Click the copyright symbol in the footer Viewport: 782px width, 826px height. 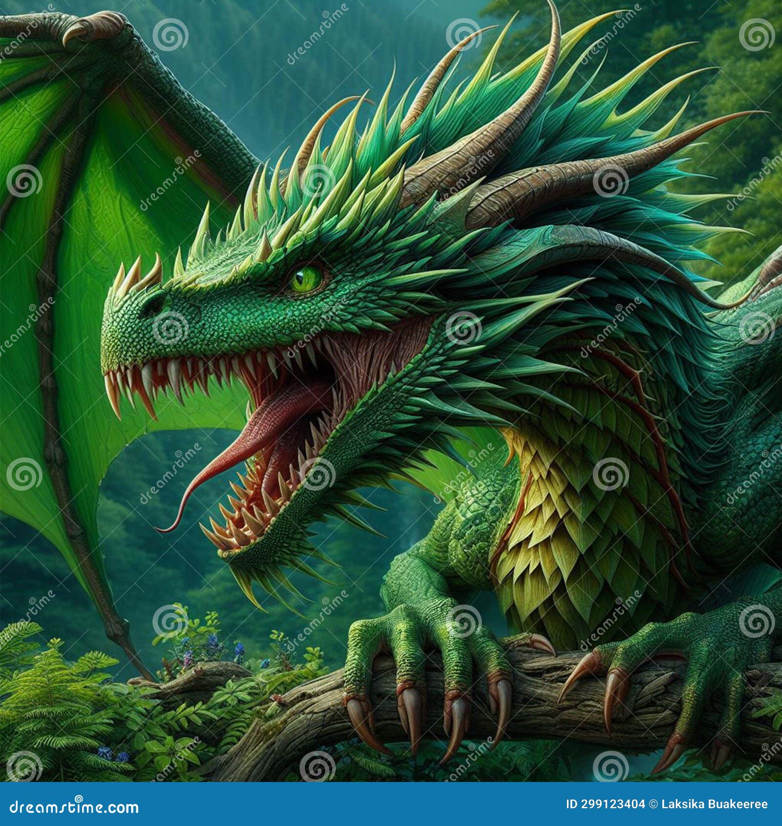click(x=653, y=806)
